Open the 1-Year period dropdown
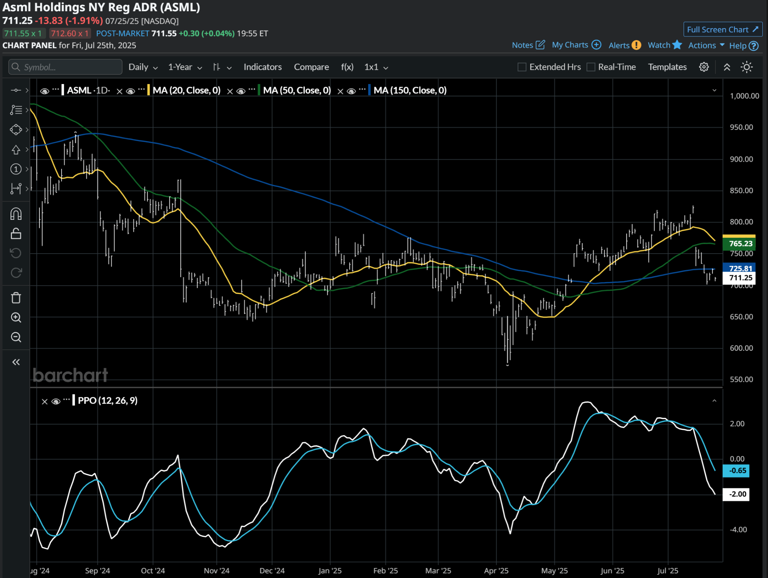This screenshot has height=578, width=768. tap(185, 67)
